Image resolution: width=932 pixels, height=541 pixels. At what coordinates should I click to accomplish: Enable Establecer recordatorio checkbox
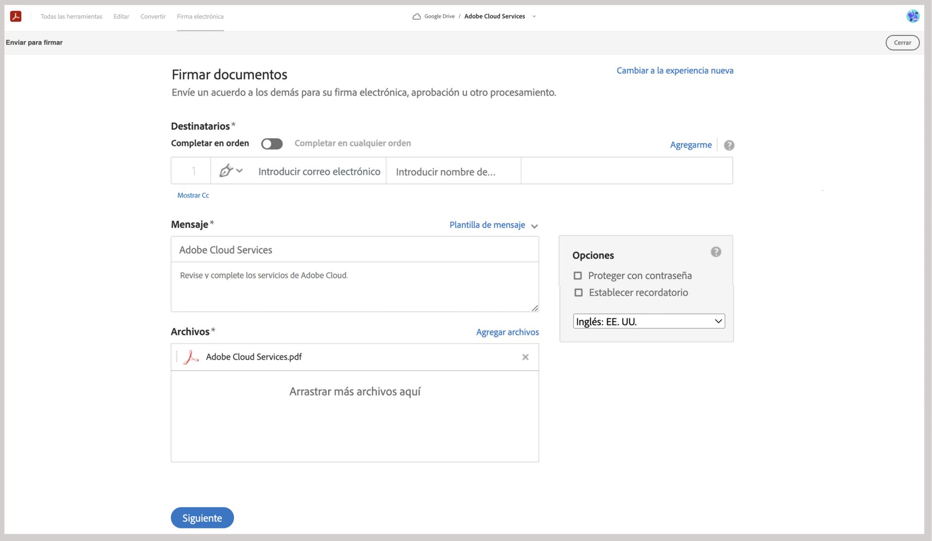[x=578, y=293]
